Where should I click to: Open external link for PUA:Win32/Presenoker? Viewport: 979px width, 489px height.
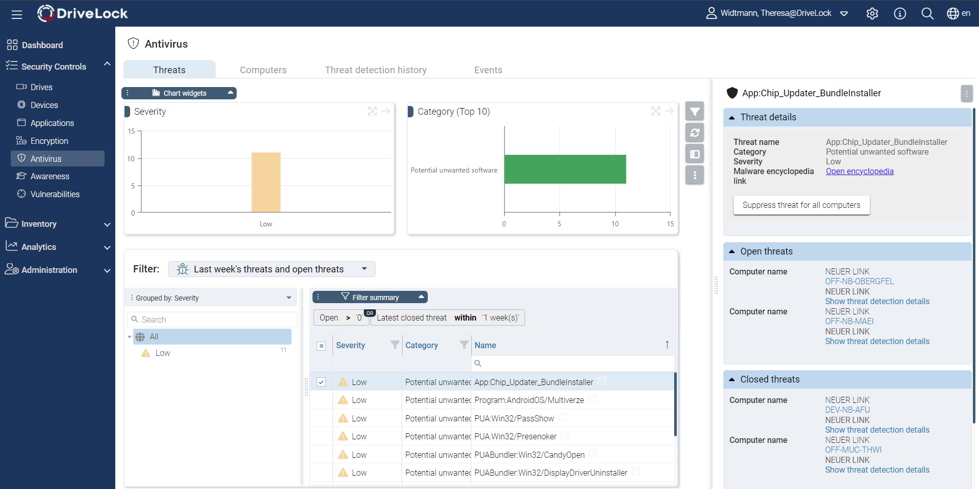point(565,435)
